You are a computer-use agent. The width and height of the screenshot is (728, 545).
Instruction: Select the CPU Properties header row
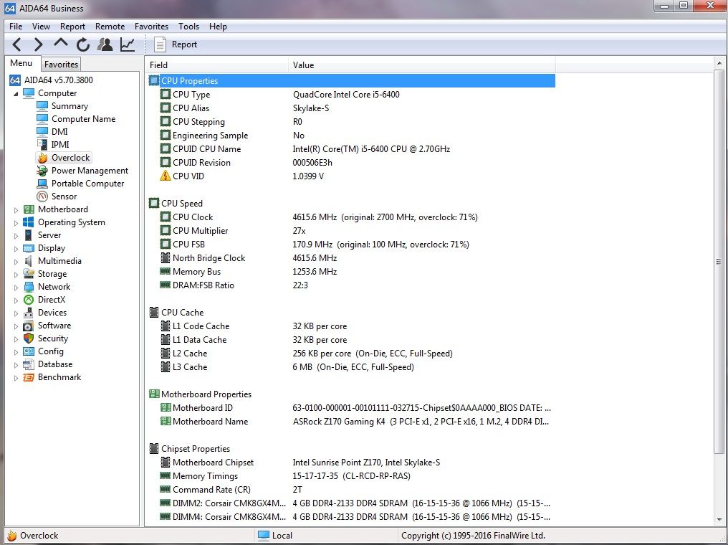(x=352, y=80)
